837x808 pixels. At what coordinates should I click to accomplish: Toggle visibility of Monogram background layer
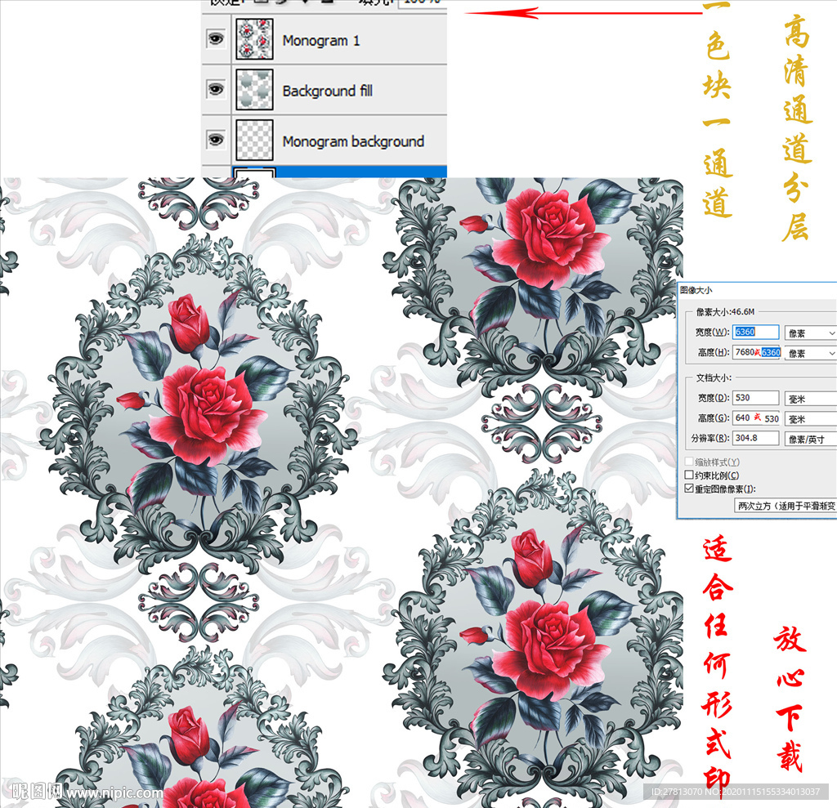(216, 140)
